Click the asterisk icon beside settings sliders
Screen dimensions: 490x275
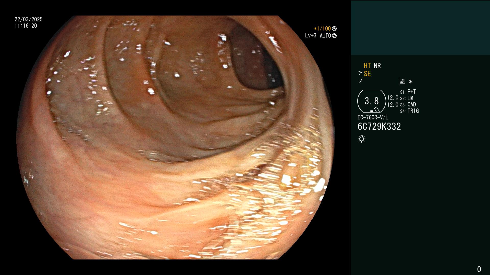click(x=411, y=81)
